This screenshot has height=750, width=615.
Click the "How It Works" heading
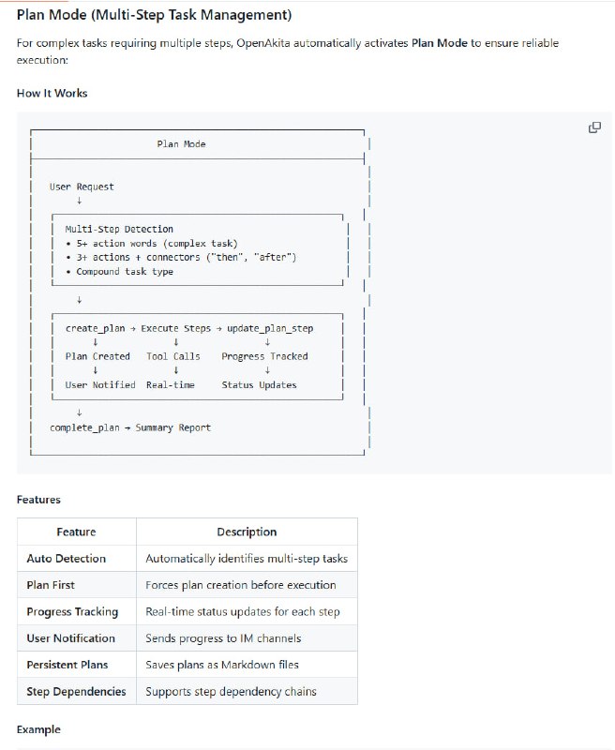click(52, 93)
